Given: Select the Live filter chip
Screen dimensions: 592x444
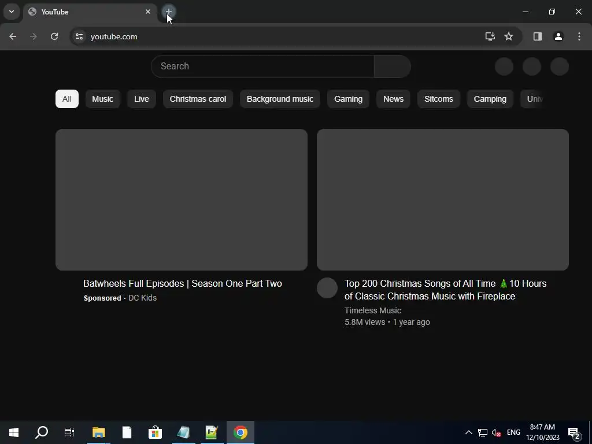Looking at the screenshot, I should (x=142, y=99).
